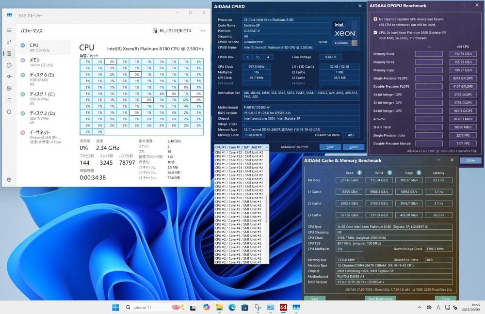Launch Microsoft Edge from the taskbar
485x314 pixels.
[x=232, y=307]
